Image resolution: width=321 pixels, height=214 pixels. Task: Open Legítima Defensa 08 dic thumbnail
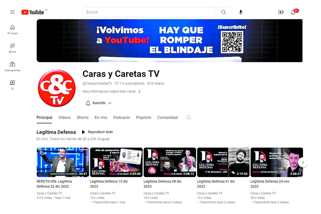(x=170, y=162)
